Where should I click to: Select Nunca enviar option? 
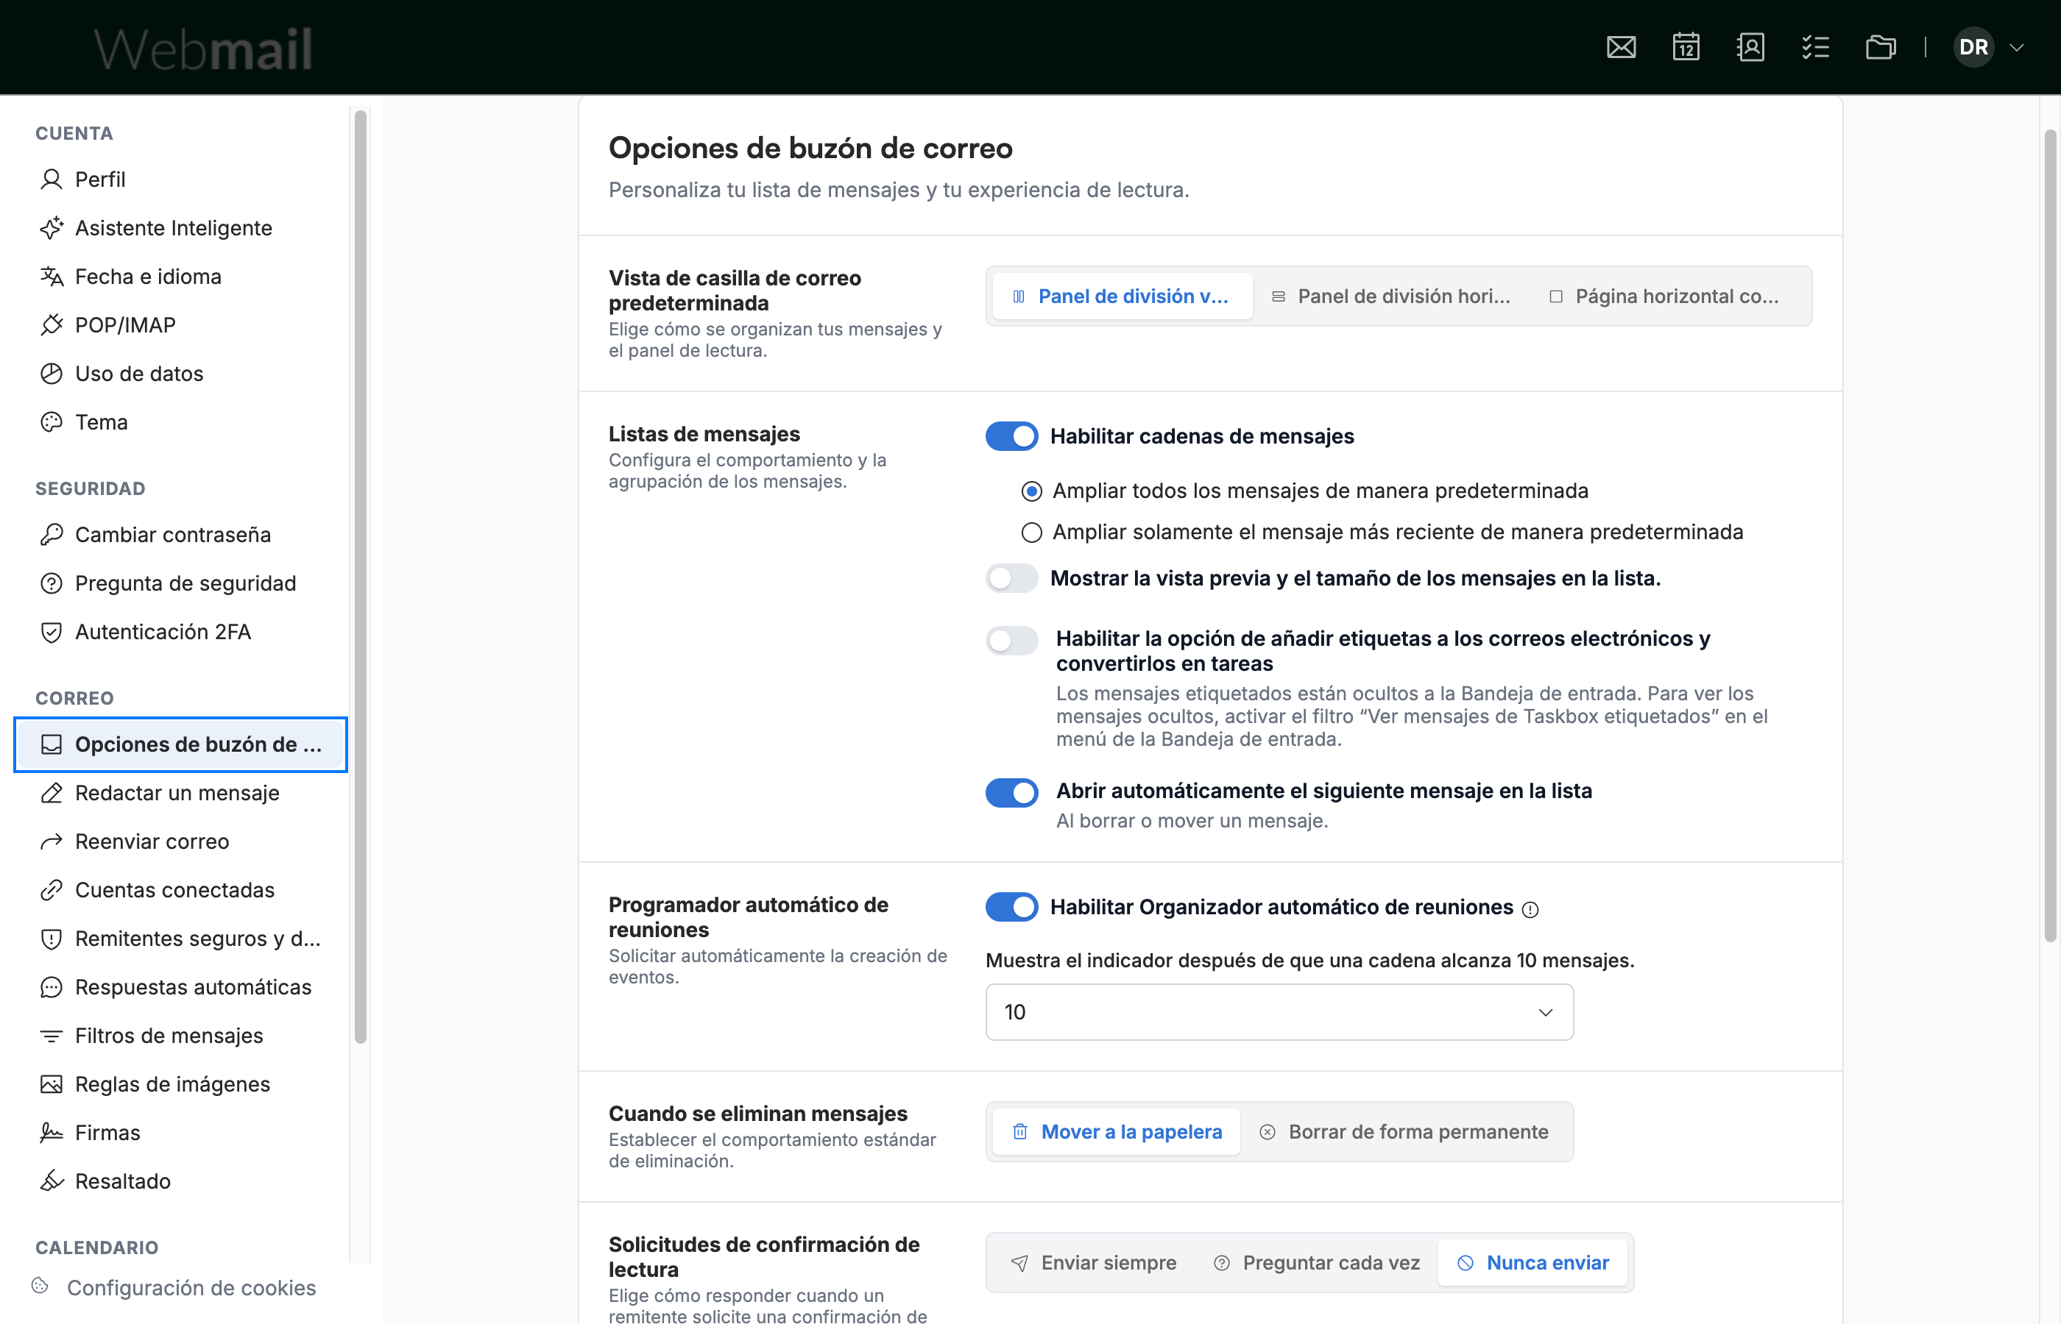[x=1533, y=1263]
